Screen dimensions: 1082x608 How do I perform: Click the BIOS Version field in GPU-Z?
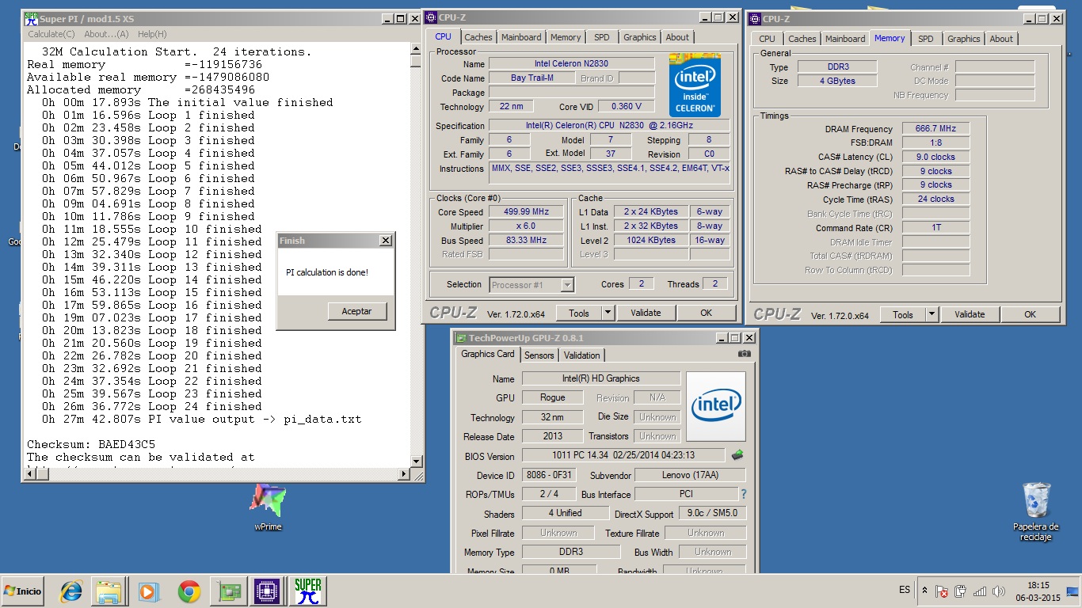pos(623,456)
